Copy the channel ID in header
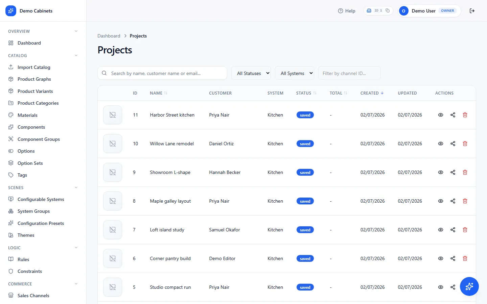The width and height of the screenshot is (487, 304). coord(388,11)
